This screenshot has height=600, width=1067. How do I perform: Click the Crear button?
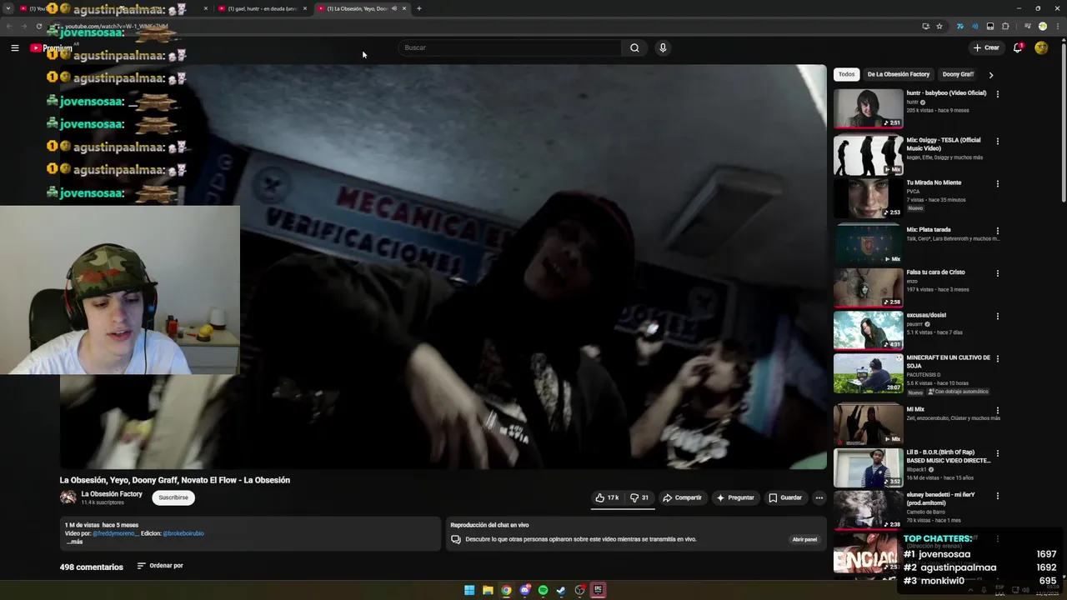[986, 47]
